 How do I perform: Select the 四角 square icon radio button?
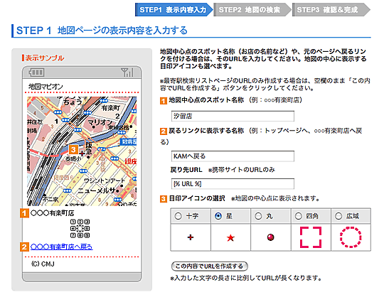coord(298,216)
